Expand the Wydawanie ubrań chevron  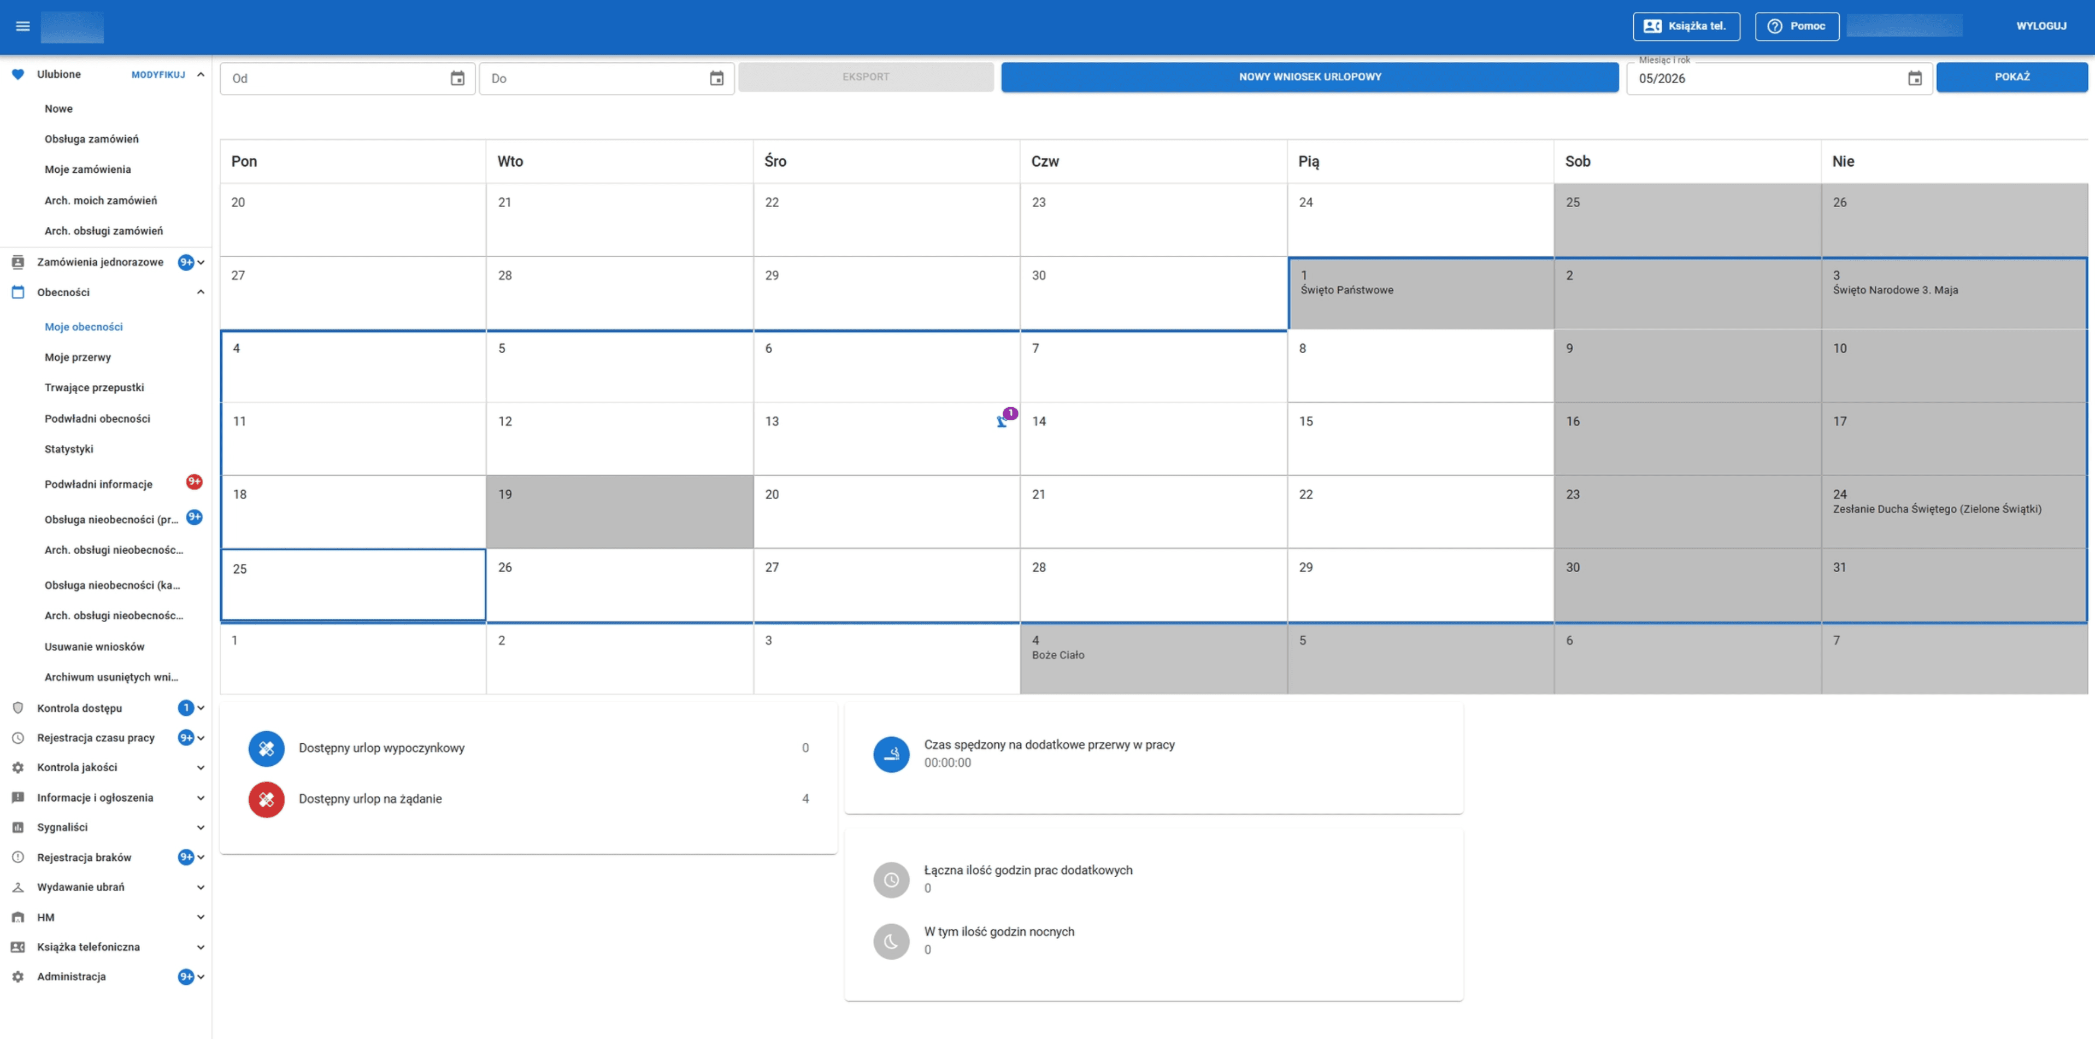201,887
